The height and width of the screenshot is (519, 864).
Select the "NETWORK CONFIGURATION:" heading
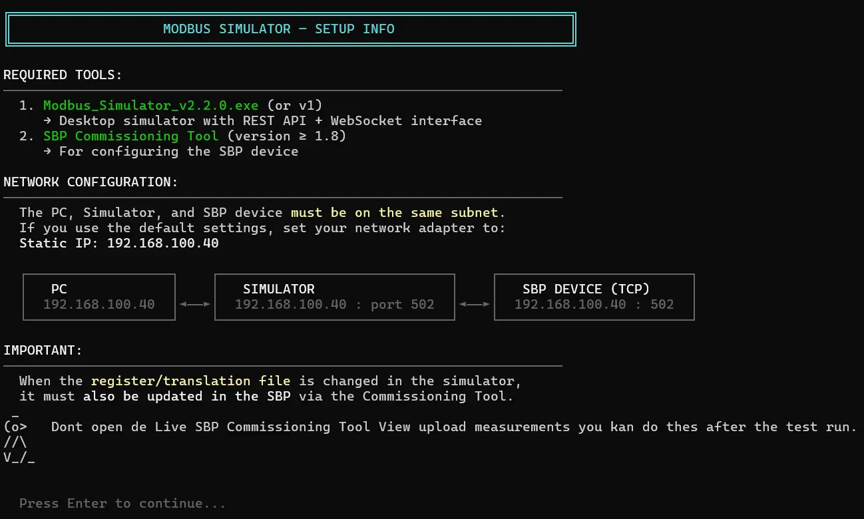[x=91, y=182]
